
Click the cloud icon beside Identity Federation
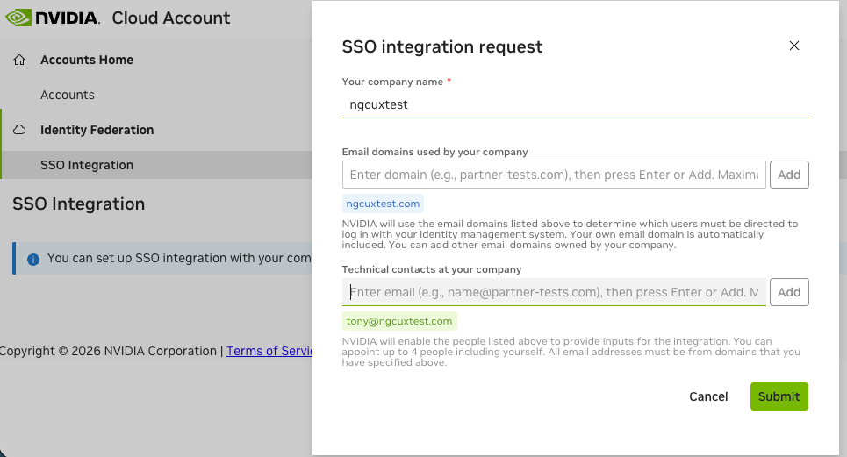[19, 130]
